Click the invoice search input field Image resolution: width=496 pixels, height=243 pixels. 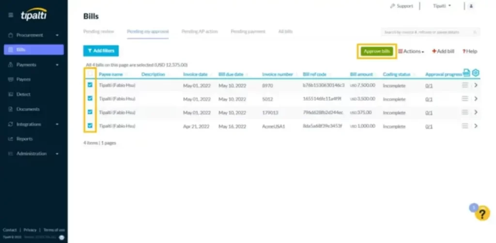point(429,32)
